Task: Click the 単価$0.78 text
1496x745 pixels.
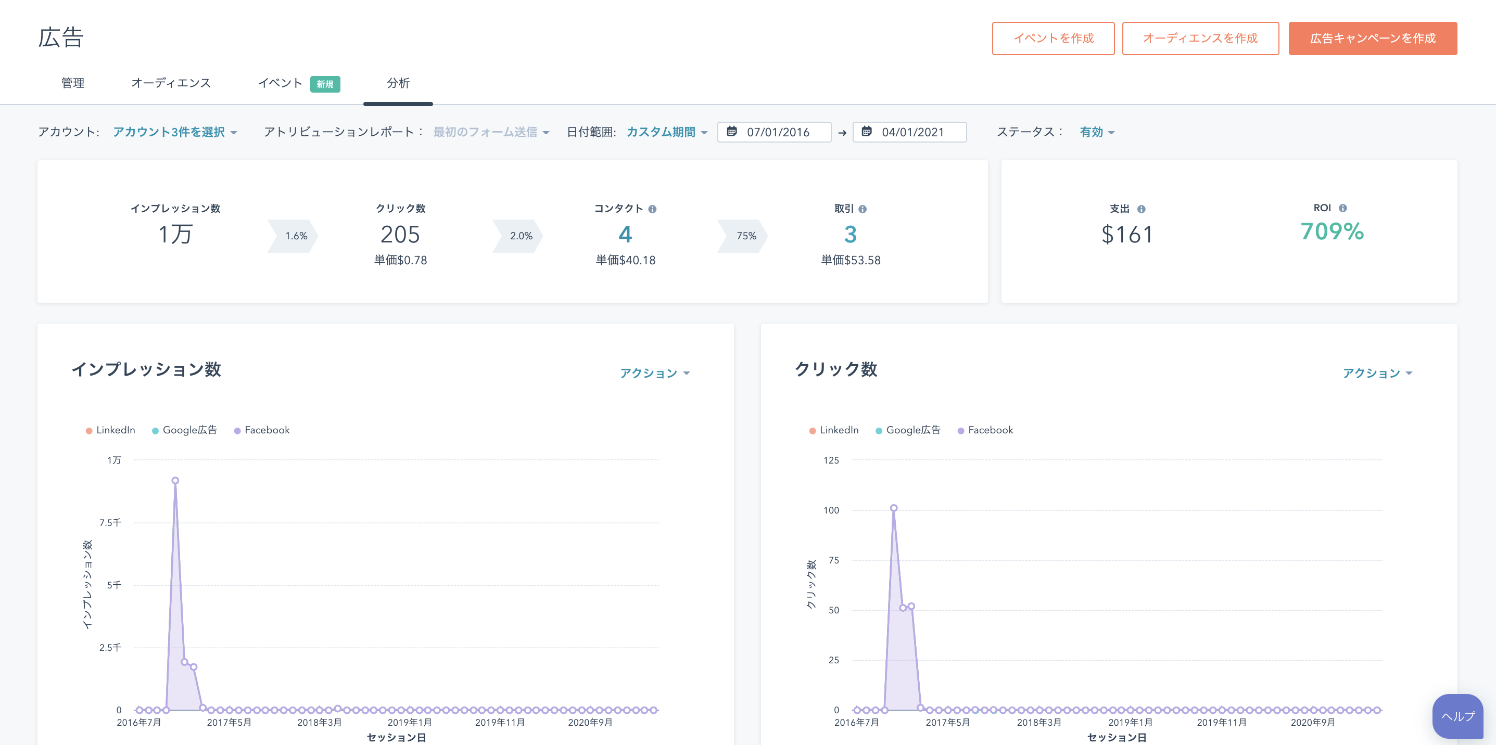Action: 400,260
